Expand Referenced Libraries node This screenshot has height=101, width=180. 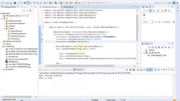(2, 41)
